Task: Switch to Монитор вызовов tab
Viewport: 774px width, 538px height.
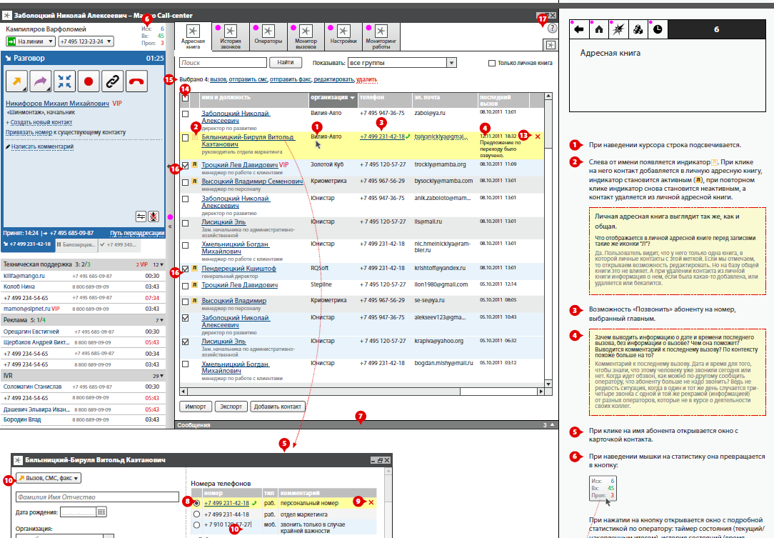Action: (x=306, y=36)
